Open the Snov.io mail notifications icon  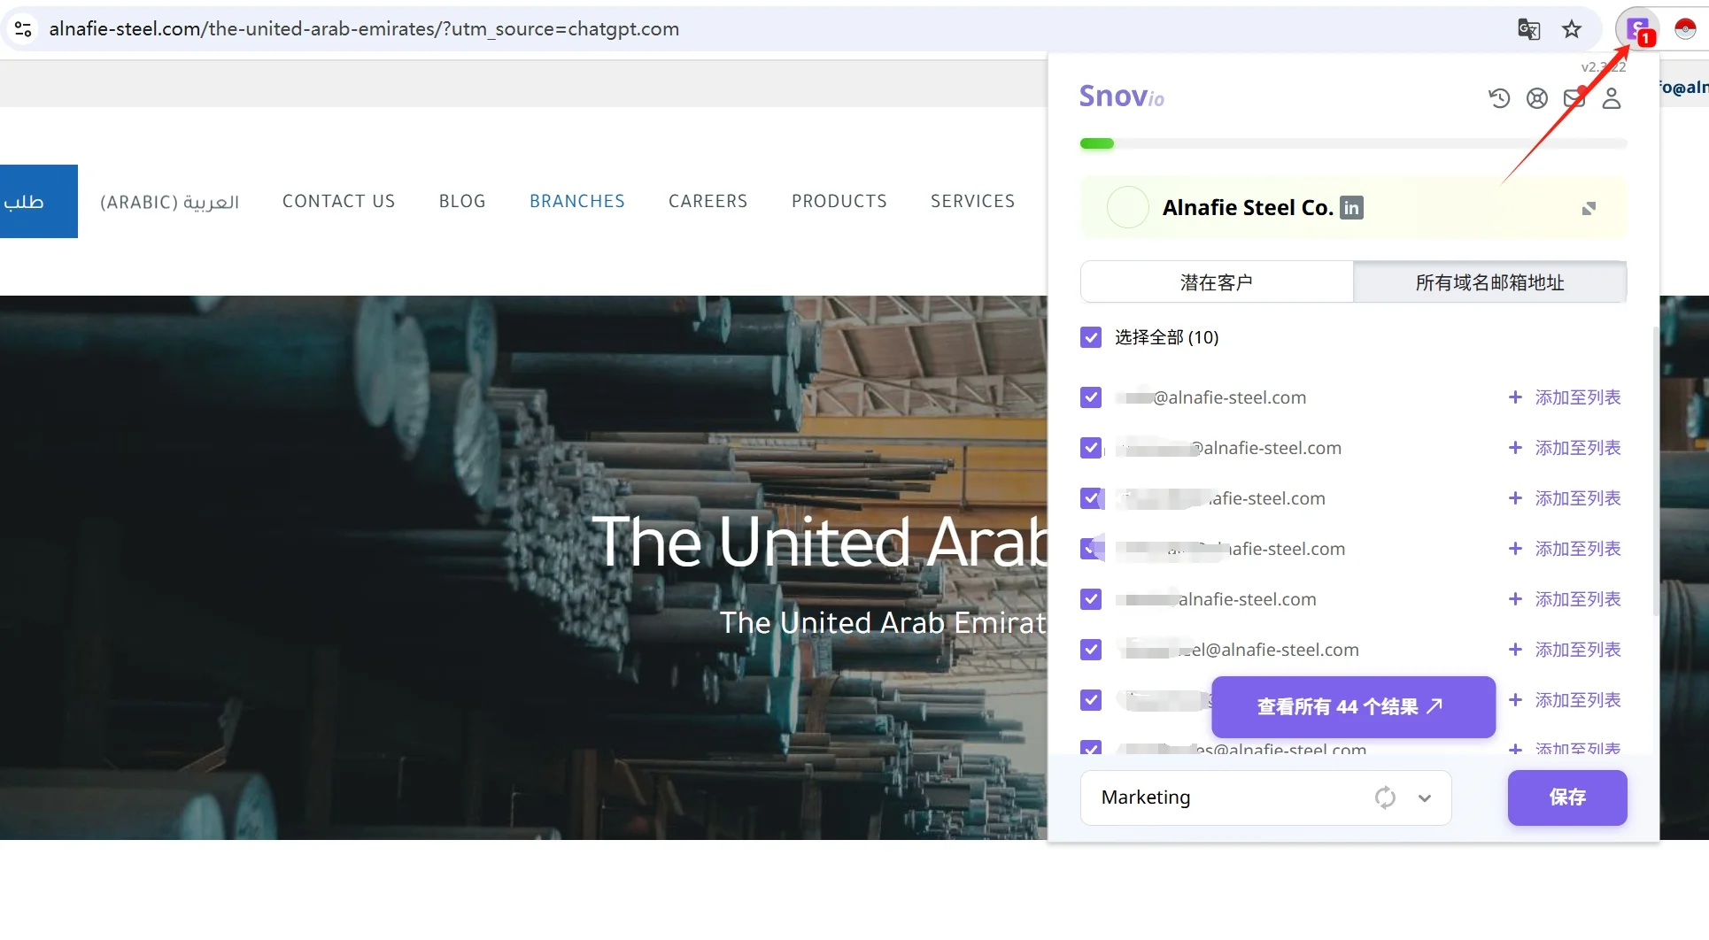click(1574, 98)
